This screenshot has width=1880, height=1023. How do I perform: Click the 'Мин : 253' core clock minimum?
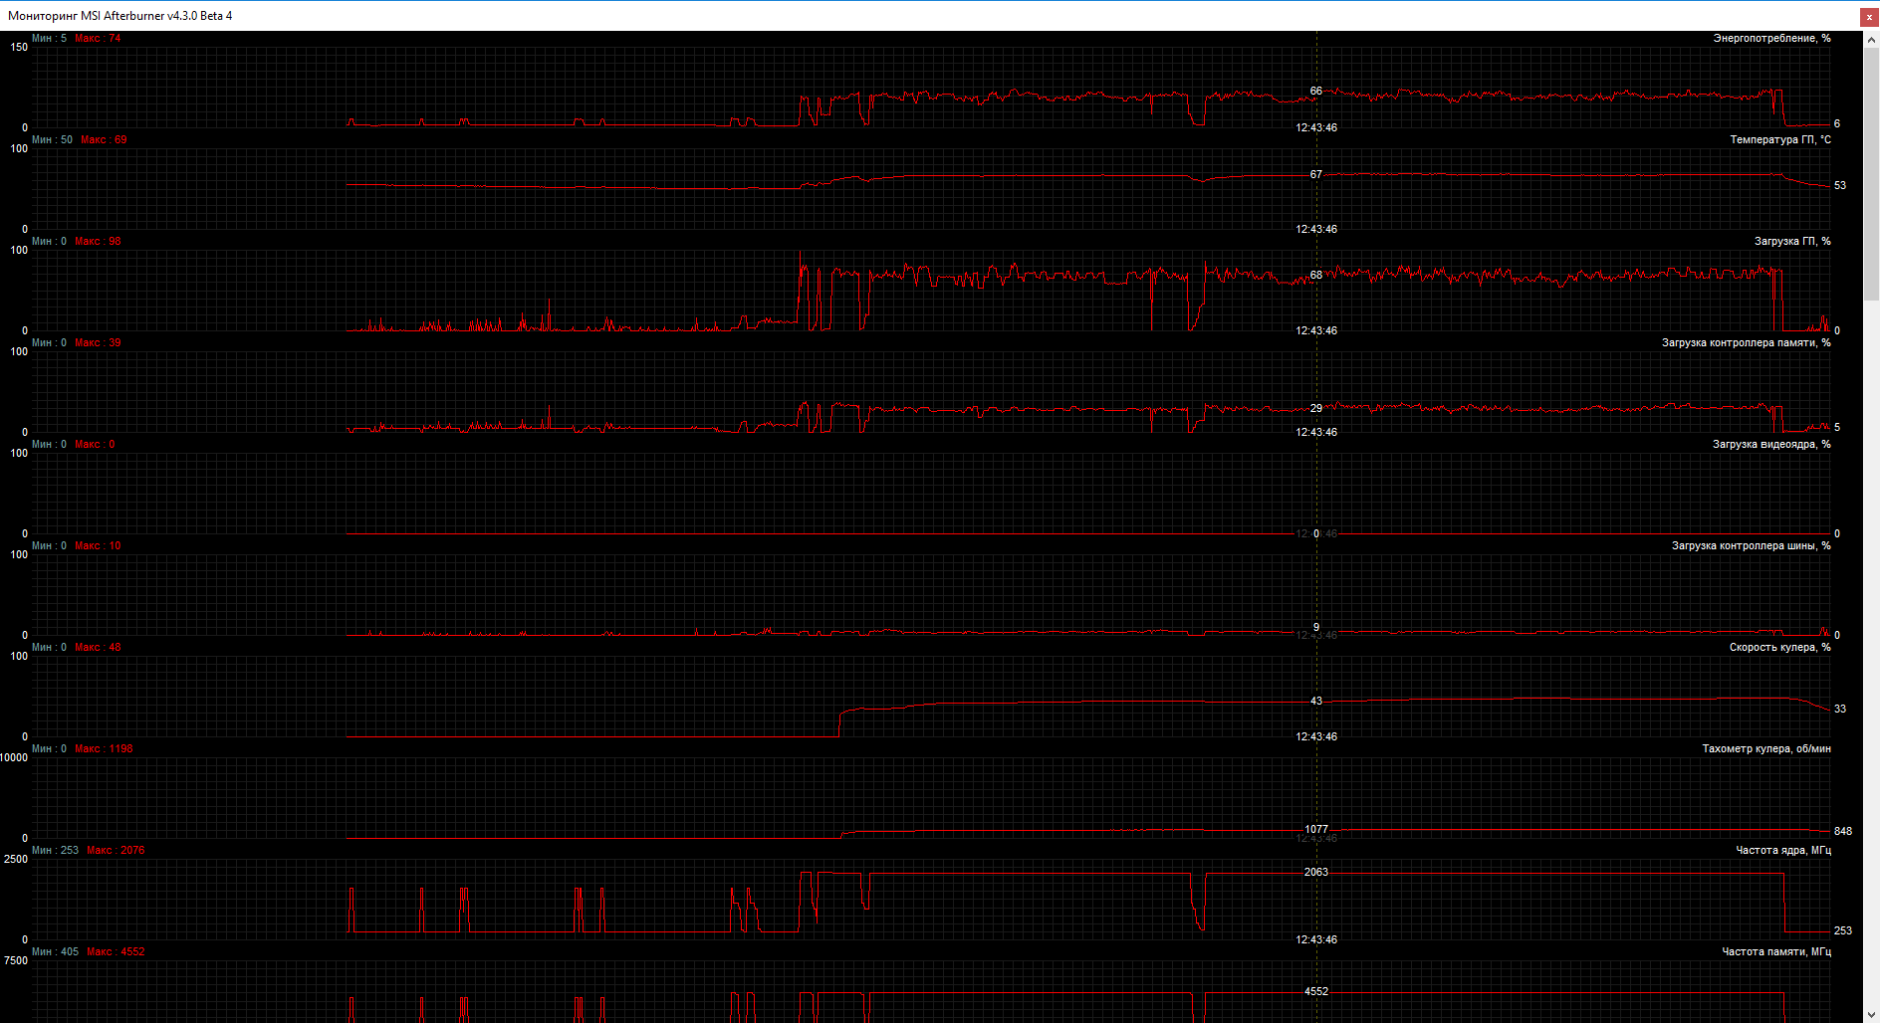click(55, 850)
